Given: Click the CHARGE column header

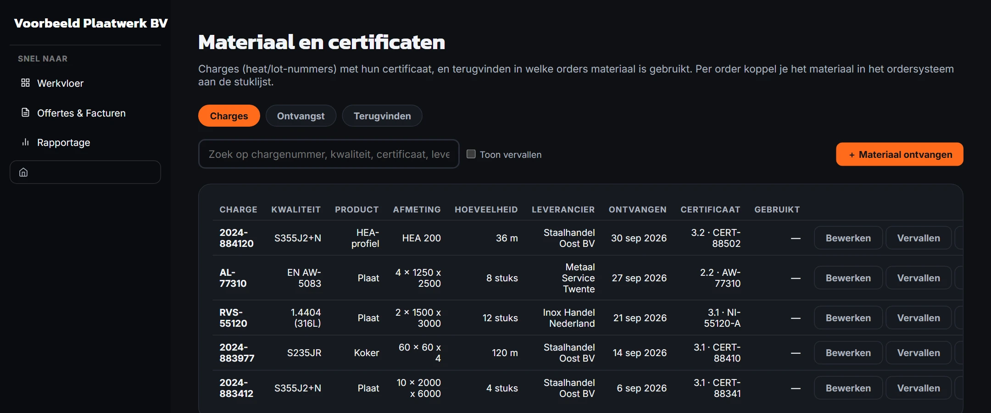Looking at the screenshot, I should [238, 210].
